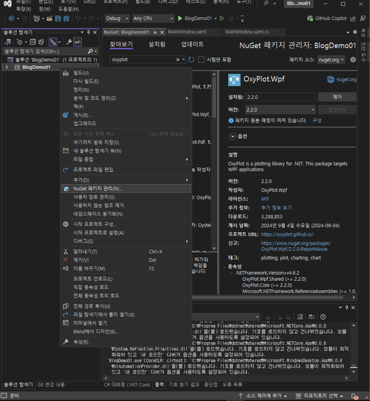Open the MIT license link
Viewport: 370px width, 401px height.
pyautogui.click(x=265, y=199)
